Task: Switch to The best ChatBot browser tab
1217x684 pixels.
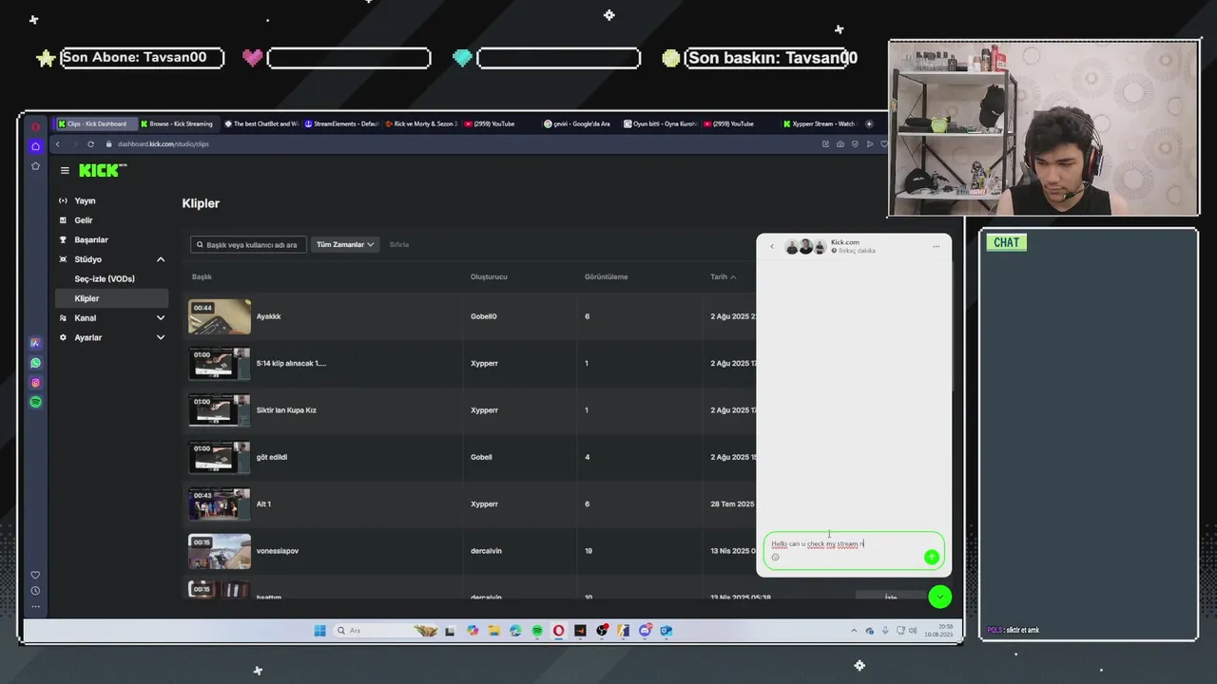Action: click(x=261, y=123)
